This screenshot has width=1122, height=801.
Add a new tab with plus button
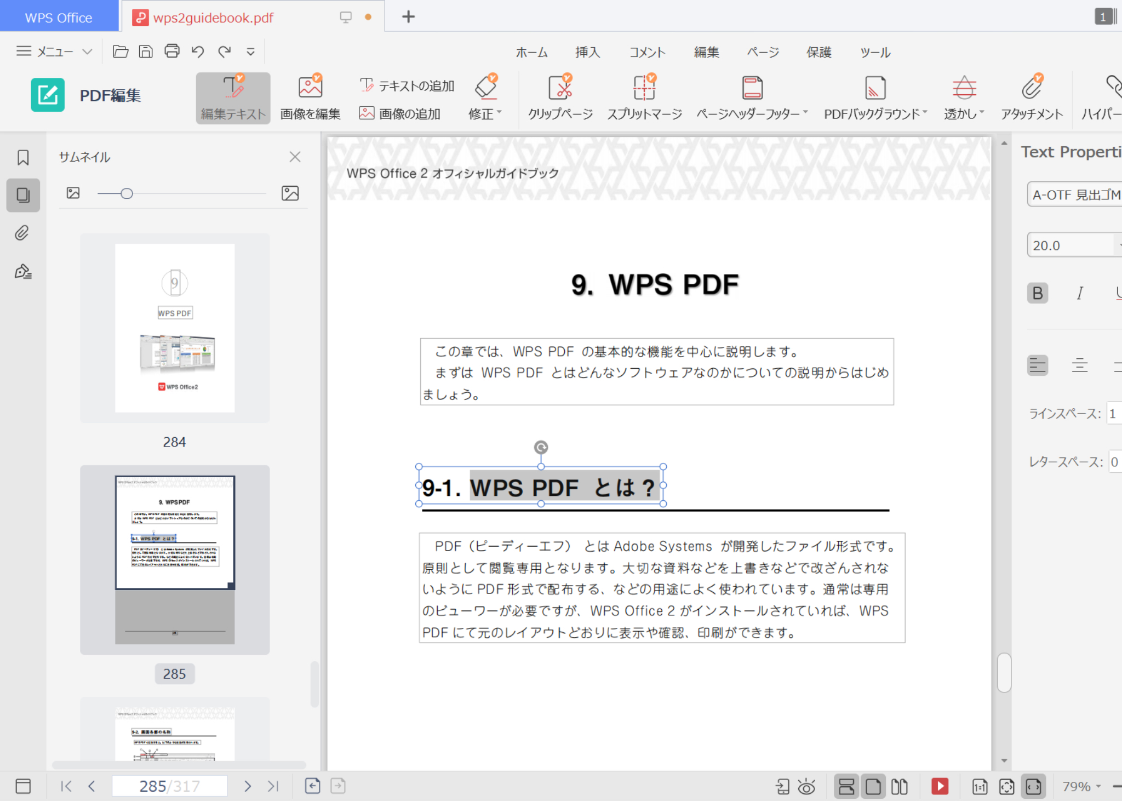point(408,17)
